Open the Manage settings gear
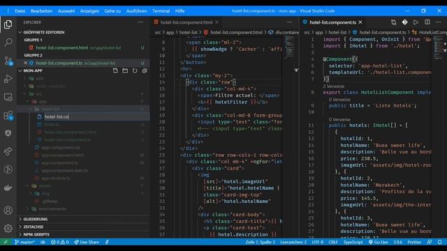The height and width of the screenshot is (251, 447). tap(8, 228)
